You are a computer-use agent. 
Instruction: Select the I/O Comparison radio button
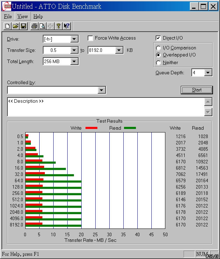click(158, 48)
